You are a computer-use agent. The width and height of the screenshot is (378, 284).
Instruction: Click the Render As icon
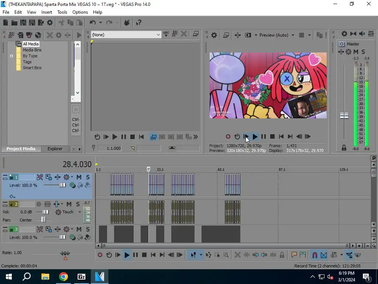[x=41, y=23]
